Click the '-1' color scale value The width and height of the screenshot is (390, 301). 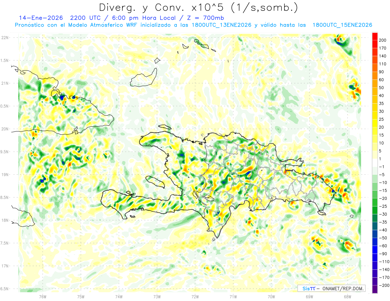[x=382, y=167]
